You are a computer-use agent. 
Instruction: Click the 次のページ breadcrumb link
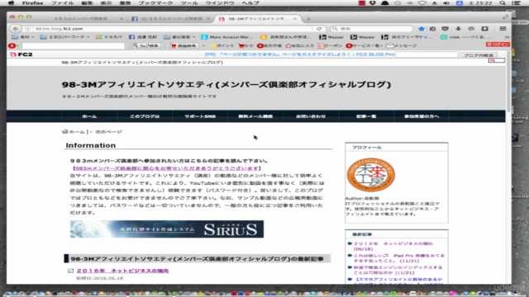(108, 132)
